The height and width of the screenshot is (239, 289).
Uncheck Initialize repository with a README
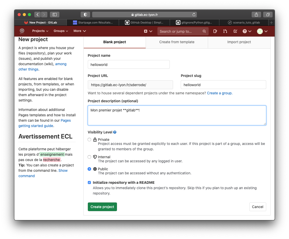(x=89, y=183)
